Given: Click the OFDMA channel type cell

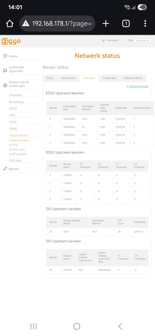Looking at the screenshot, I should [x=68, y=270].
